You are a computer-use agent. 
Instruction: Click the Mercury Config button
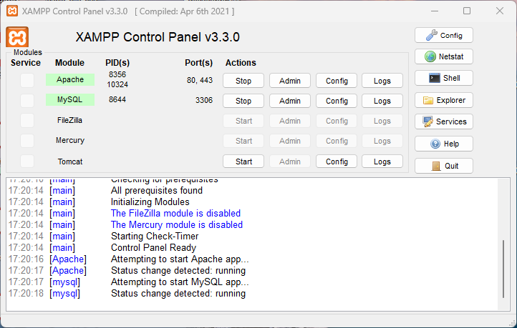[x=337, y=141]
